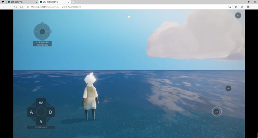This screenshot has width=258, height=138.
Task: Open the Collections panel
Action: coord(242,7)
